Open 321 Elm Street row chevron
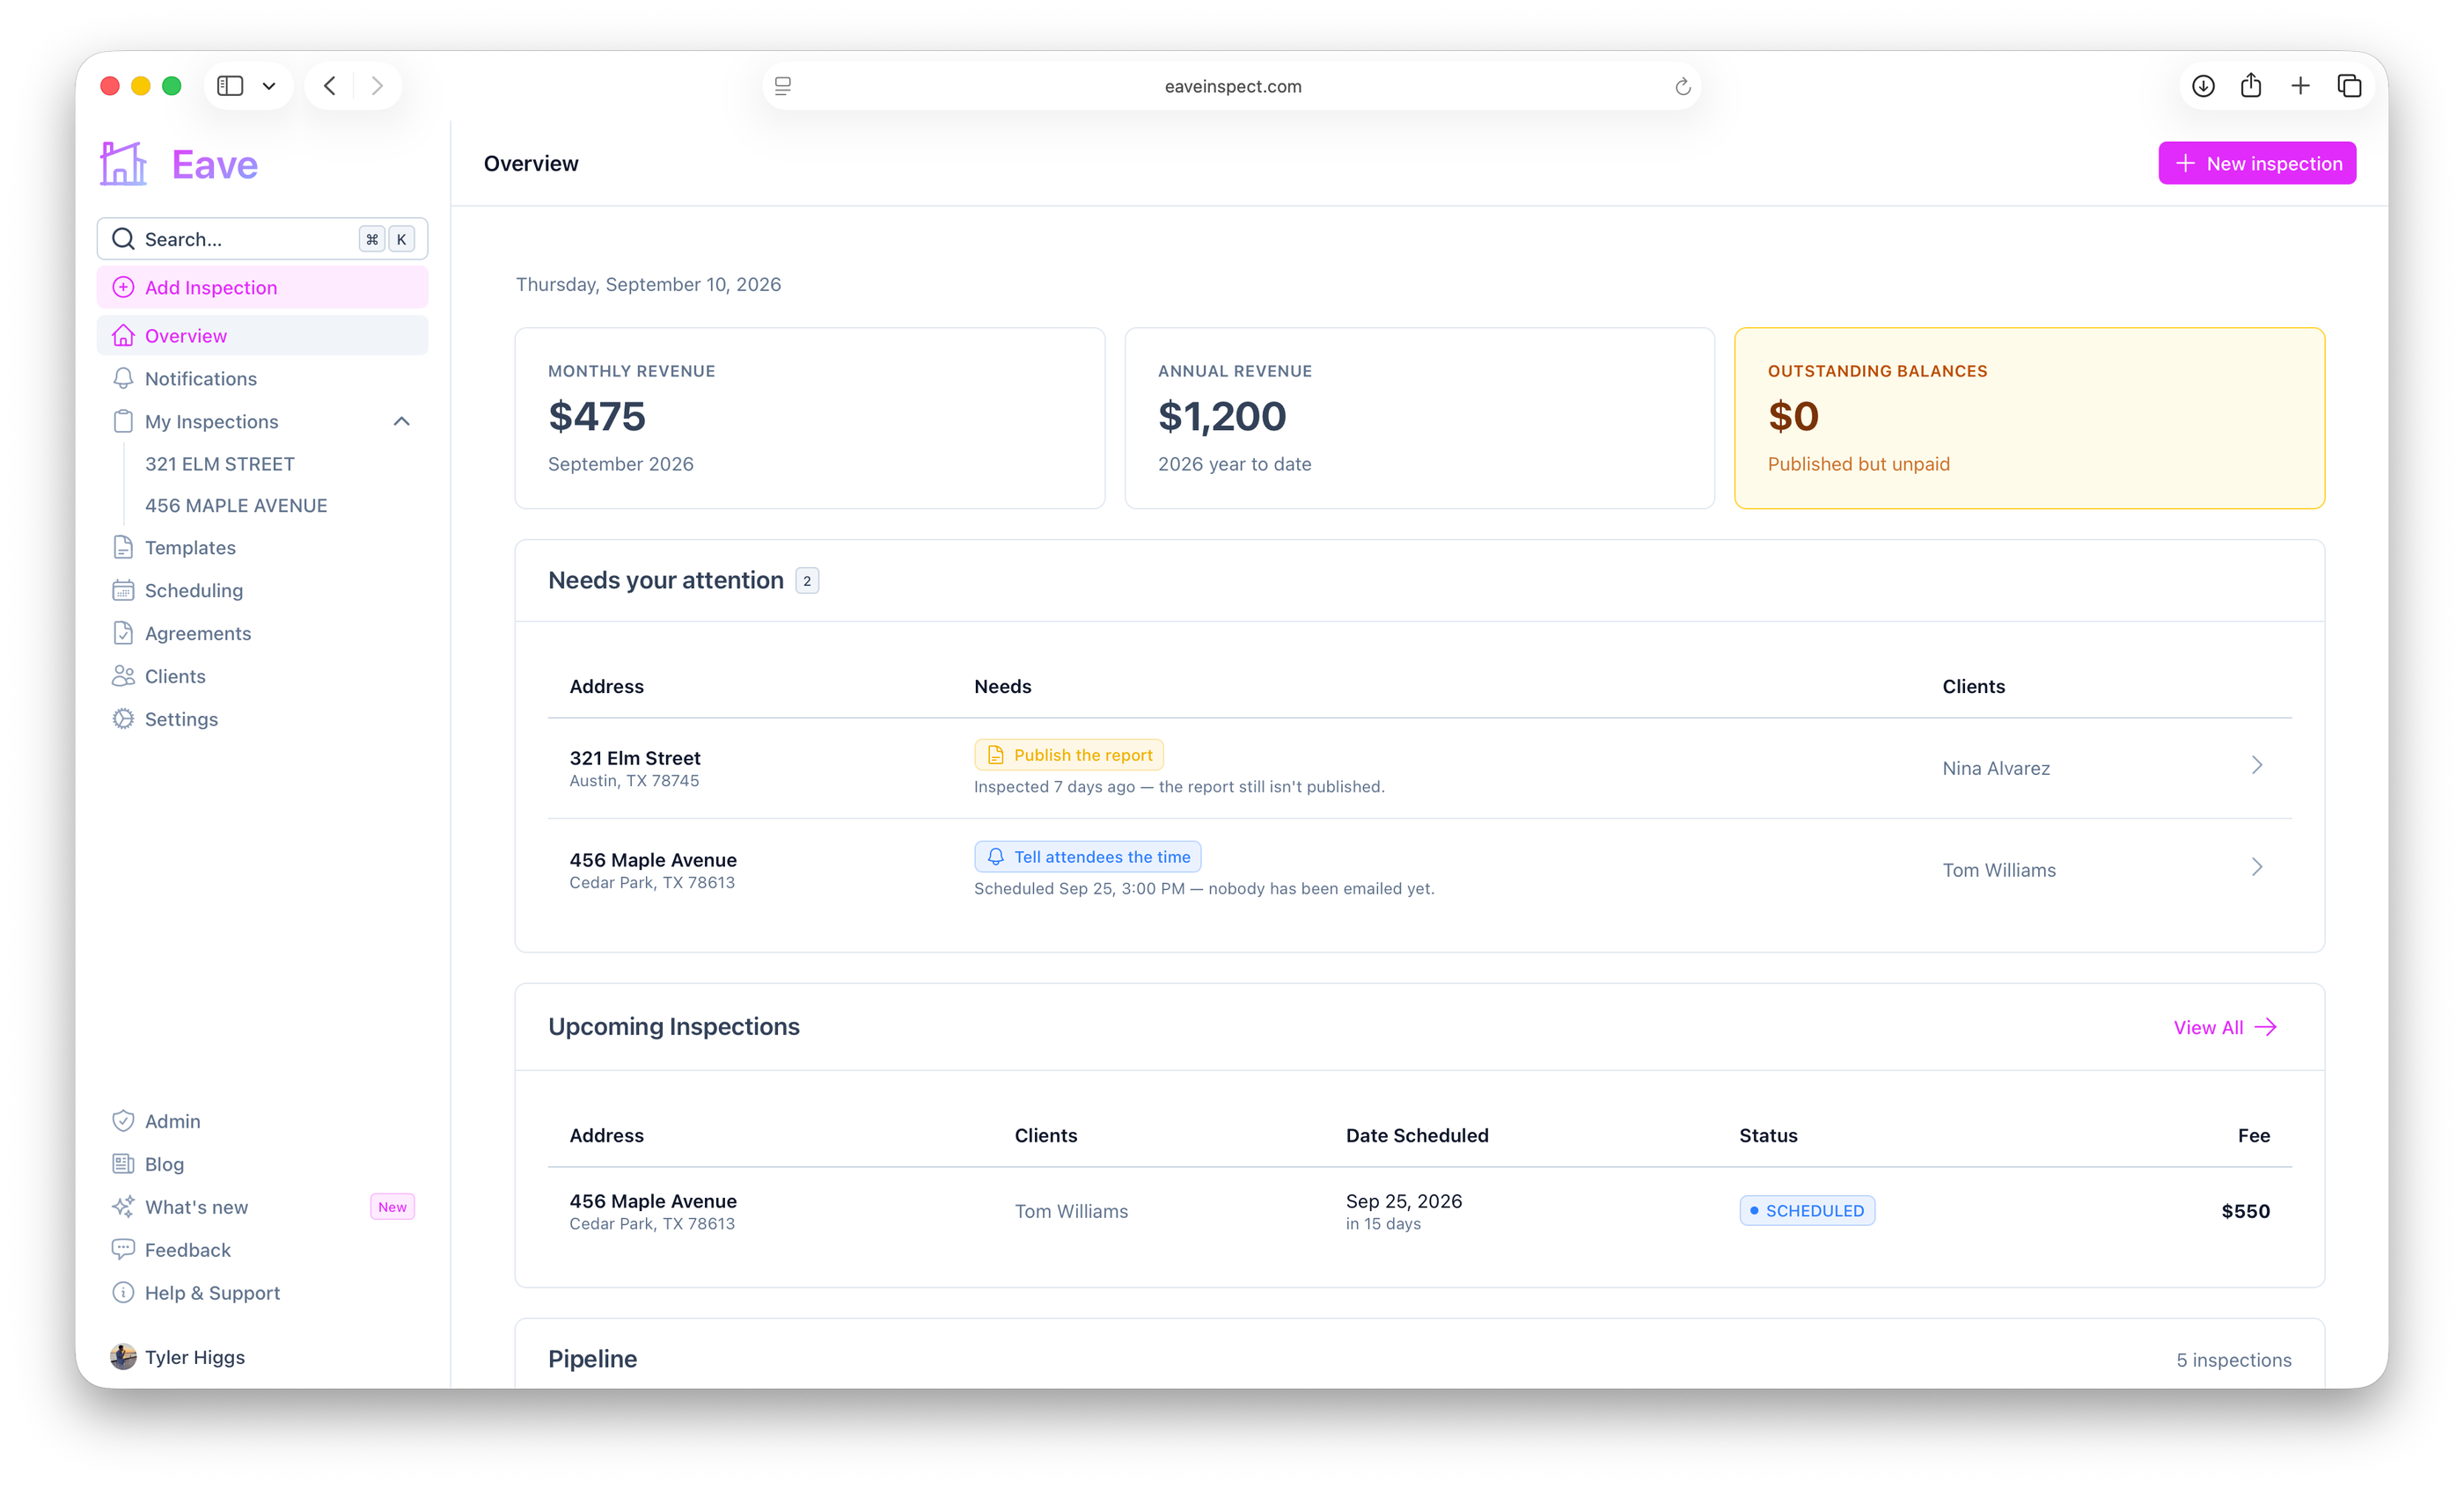This screenshot has height=1488, width=2464. (2257, 765)
